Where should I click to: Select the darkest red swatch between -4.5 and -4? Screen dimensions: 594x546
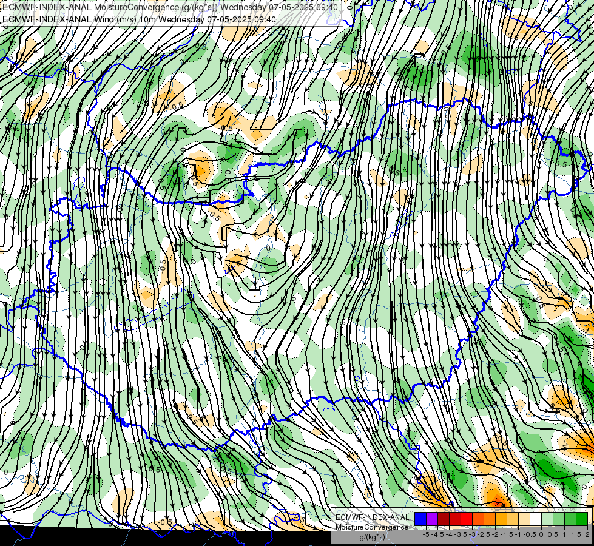pos(444,519)
